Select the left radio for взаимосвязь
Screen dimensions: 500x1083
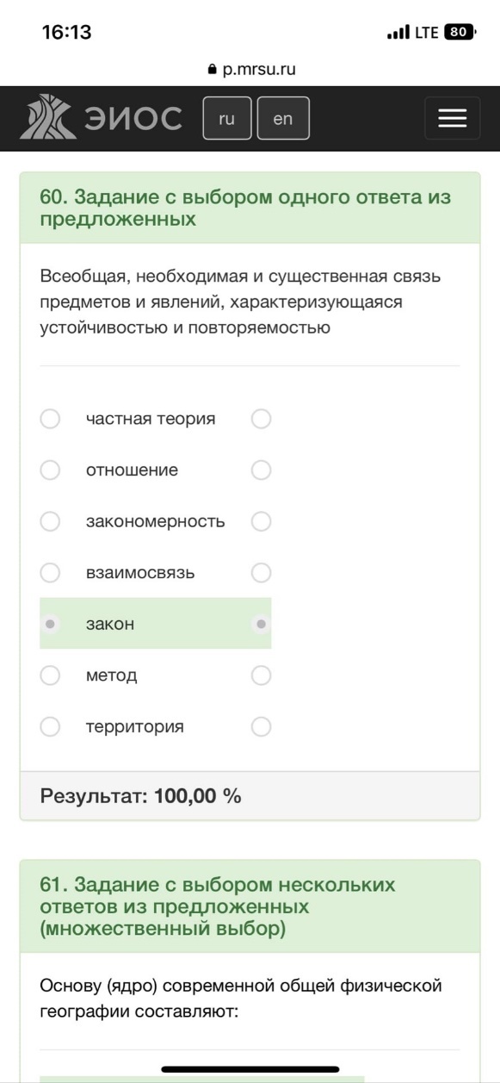point(51,573)
